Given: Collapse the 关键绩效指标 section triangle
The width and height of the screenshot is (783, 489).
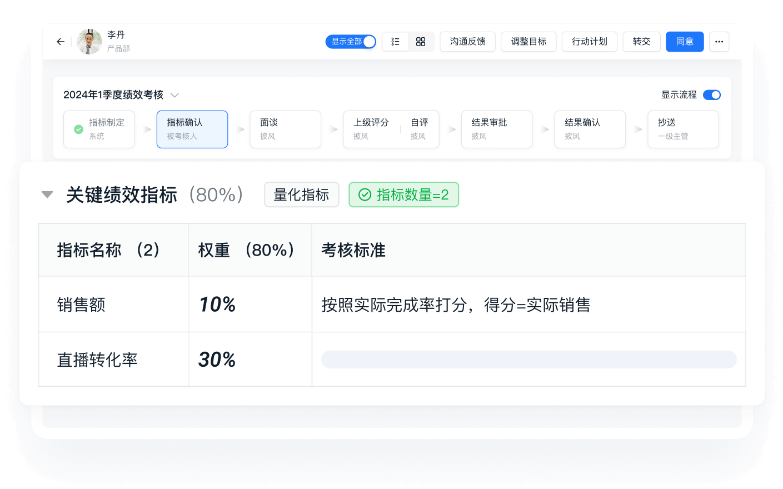Looking at the screenshot, I should coord(47,194).
